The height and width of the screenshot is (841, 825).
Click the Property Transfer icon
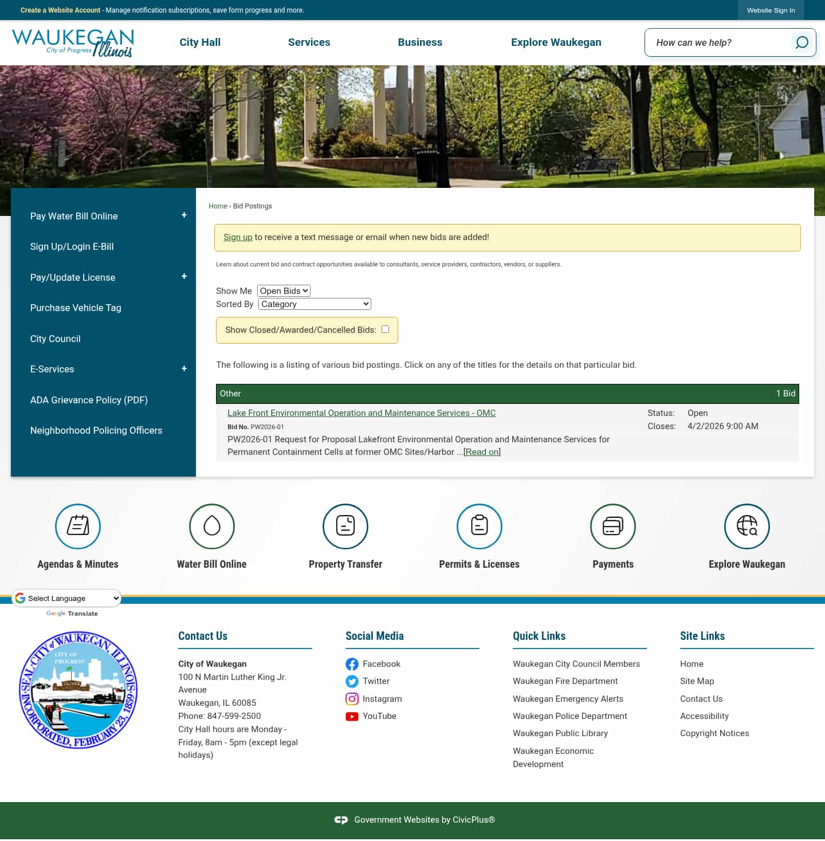pyautogui.click(x=345, y=526)
